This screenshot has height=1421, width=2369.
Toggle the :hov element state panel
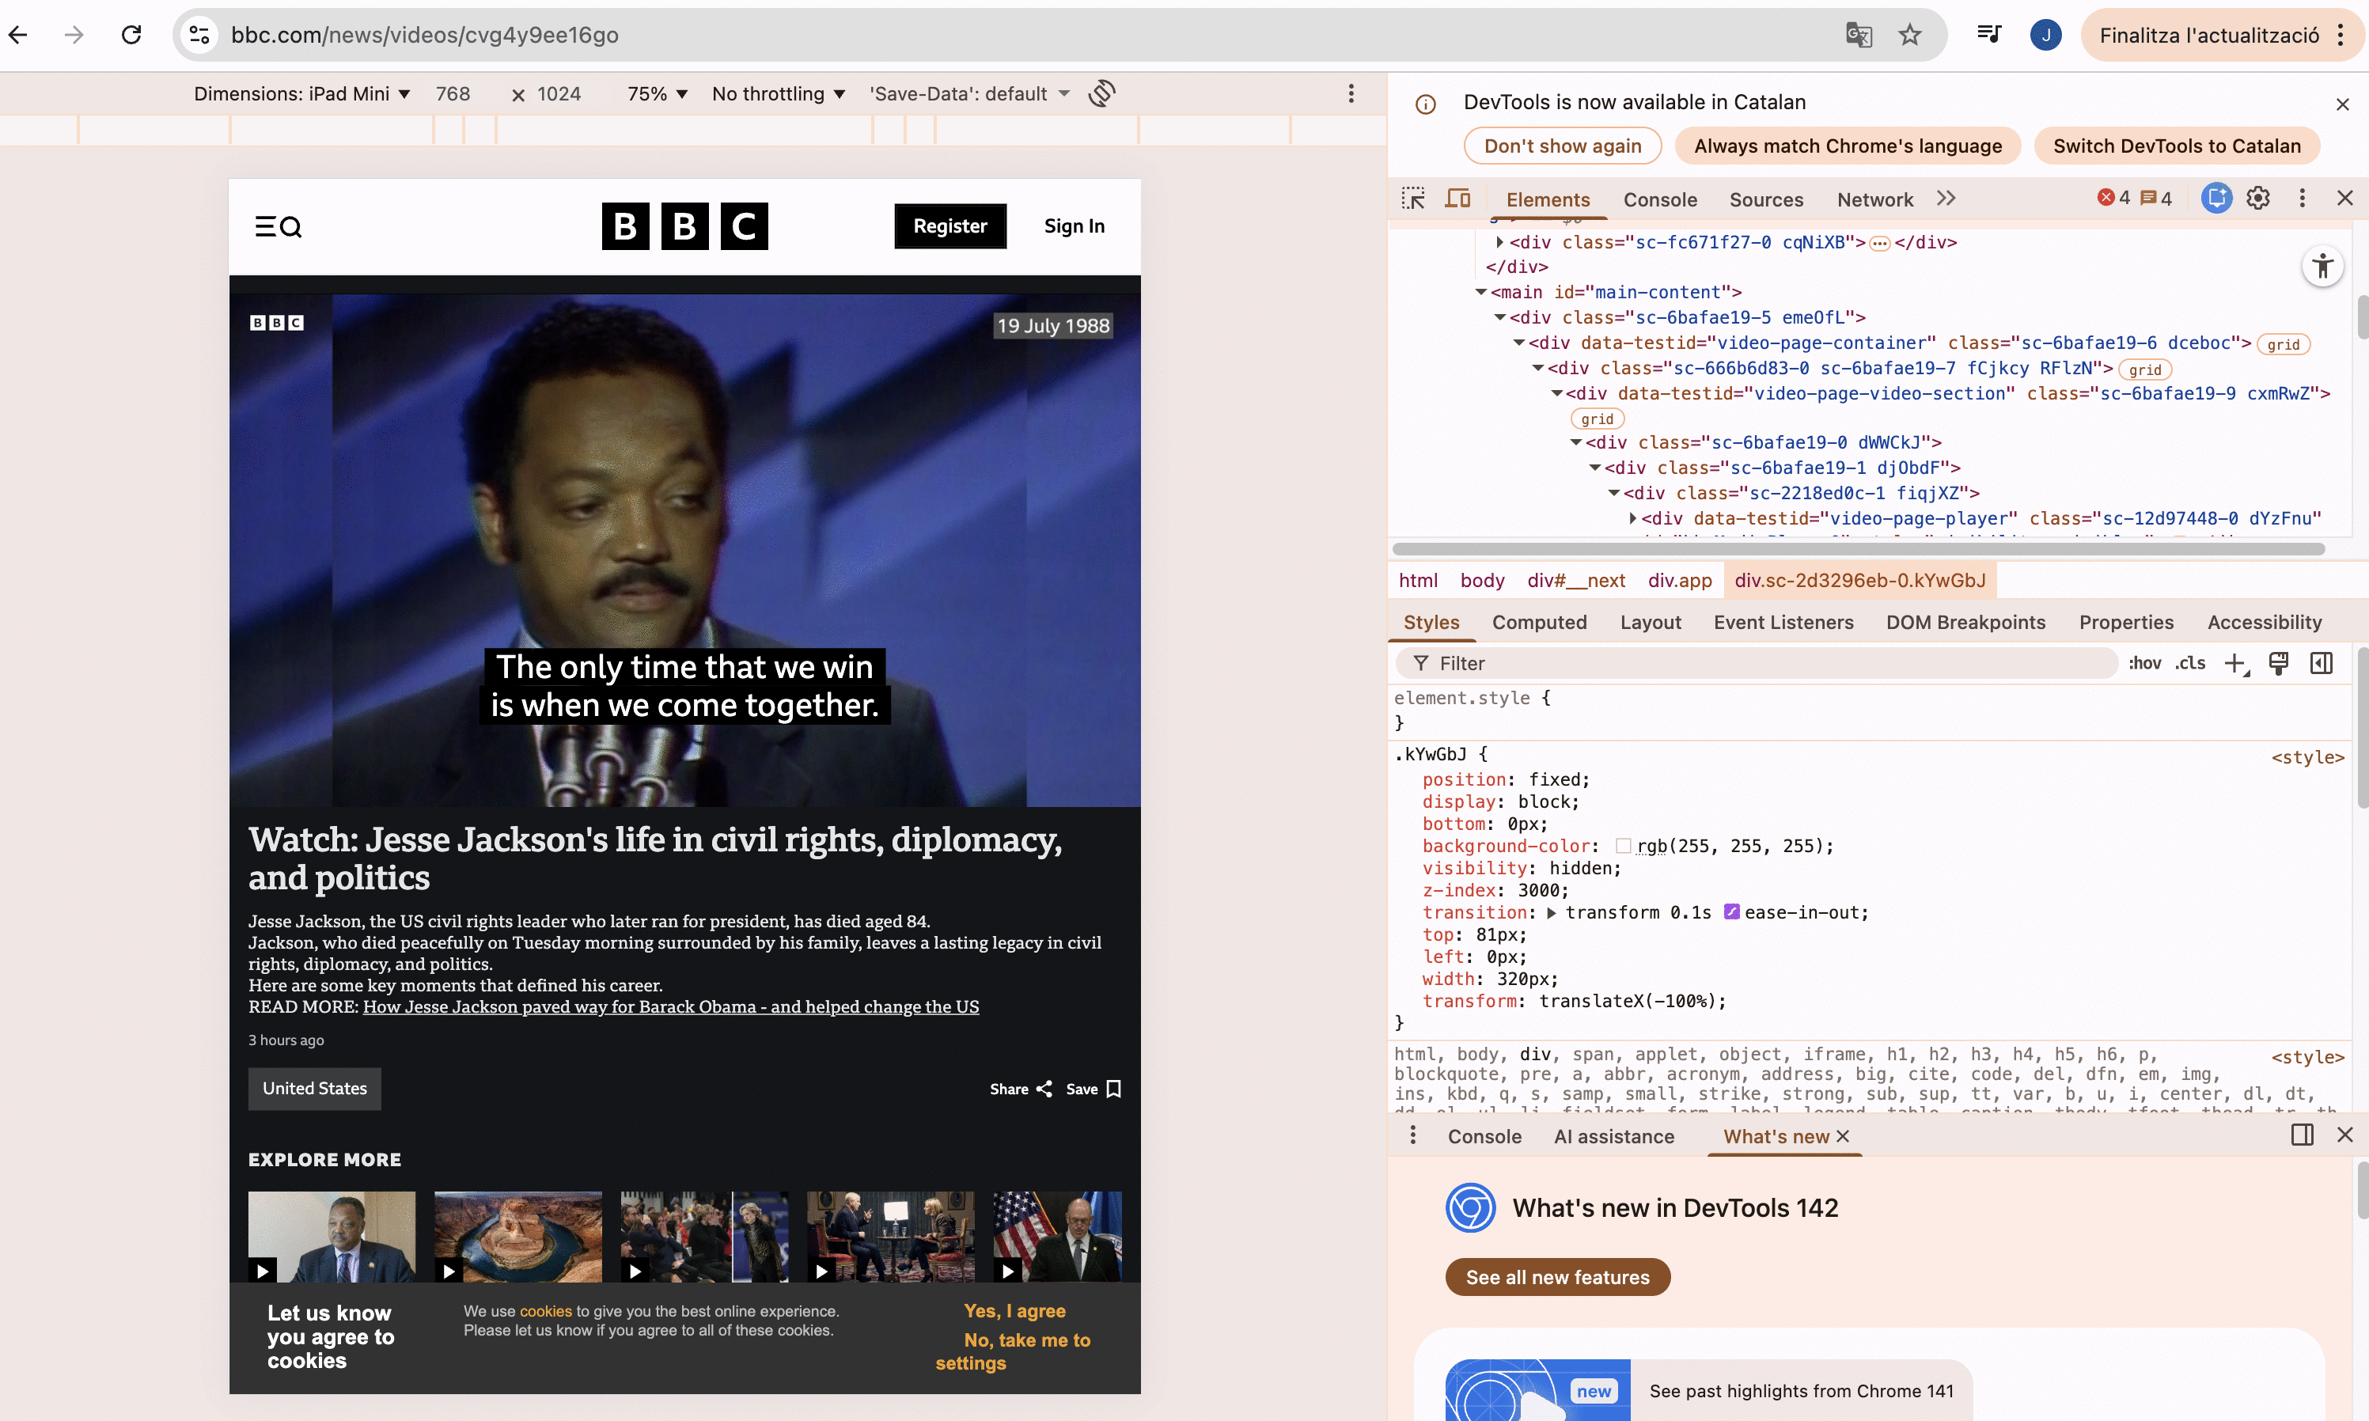(x=2144, y=664)
